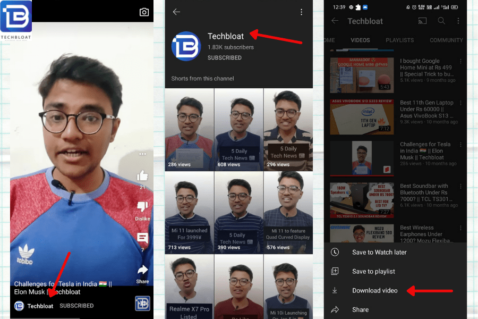Open options for Best 11th Gen Laptop video
The height and width of the screenshot is (319, 478).
tap(460, 103)
